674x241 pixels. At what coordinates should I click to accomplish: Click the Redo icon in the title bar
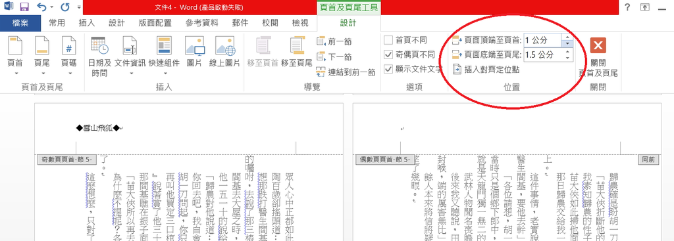65,7
